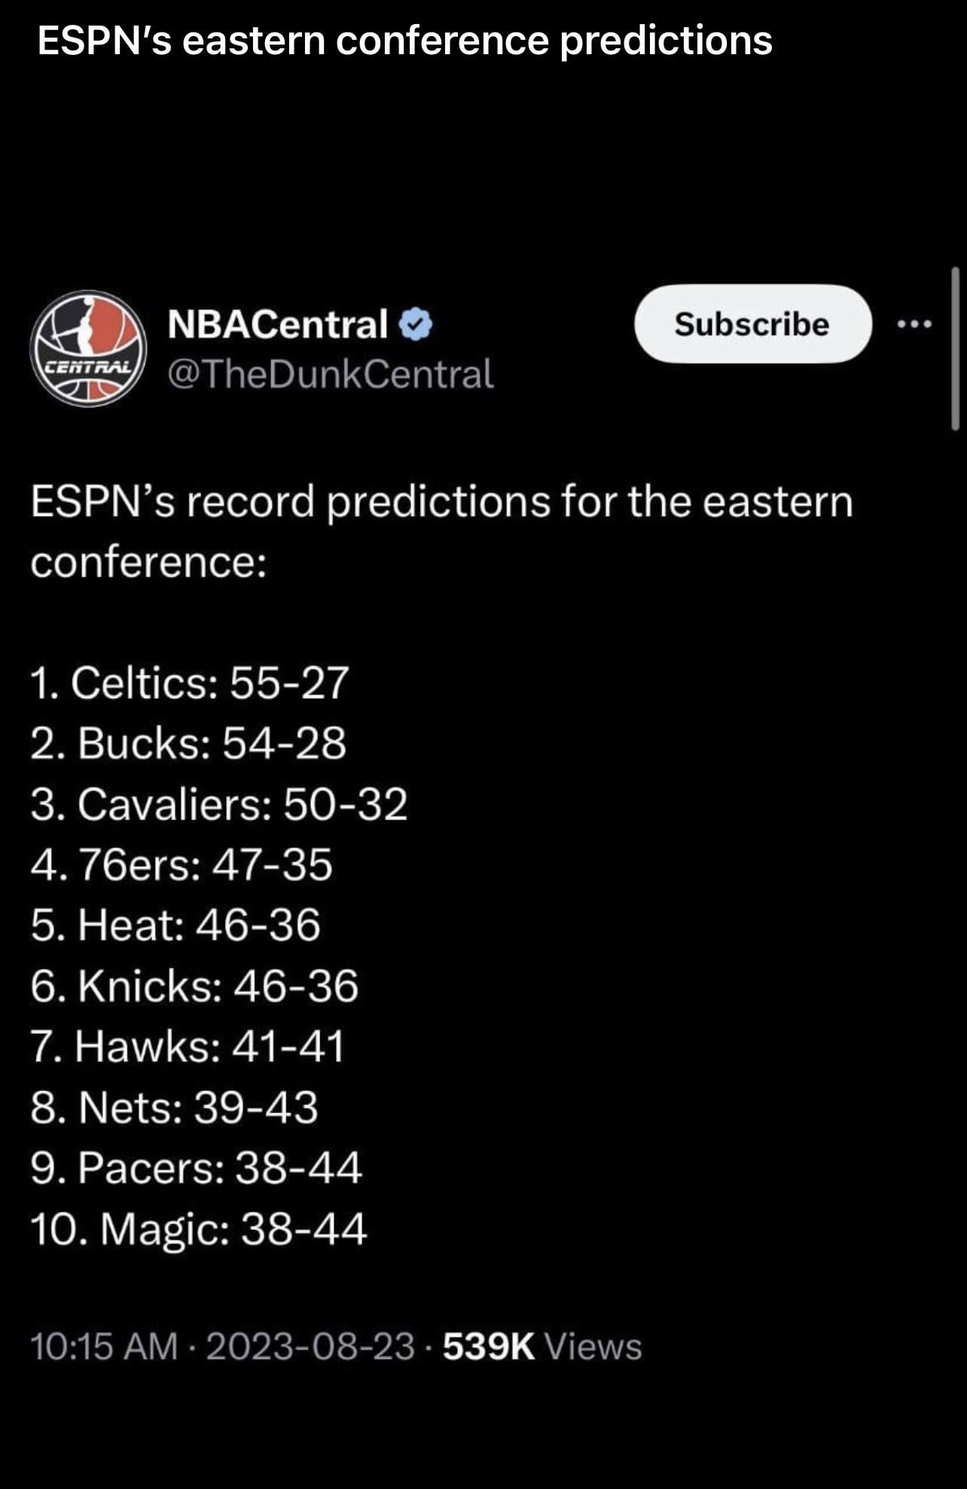Open the NBACentral display name
The image size is (967, 1489).
tap(277, 324)
